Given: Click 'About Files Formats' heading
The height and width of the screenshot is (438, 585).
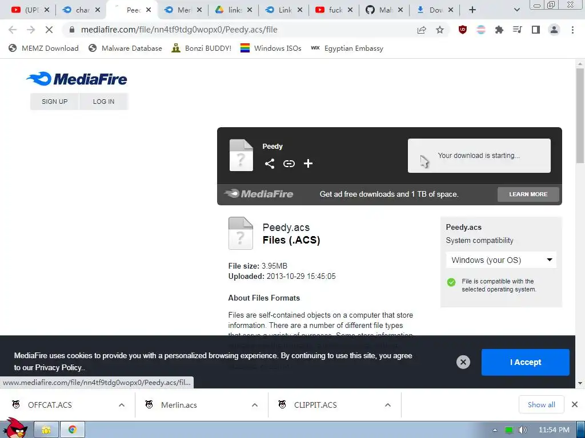Looking at the screenshot, I should 264,298.
